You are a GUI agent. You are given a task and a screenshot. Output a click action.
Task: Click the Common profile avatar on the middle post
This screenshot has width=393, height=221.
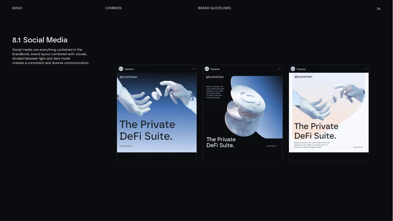pyautogui.click(x=207, y=69)
